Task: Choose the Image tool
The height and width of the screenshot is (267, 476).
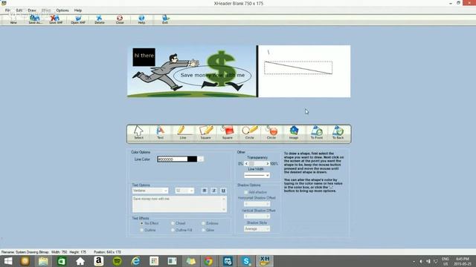Action: [x=294, y=133]
